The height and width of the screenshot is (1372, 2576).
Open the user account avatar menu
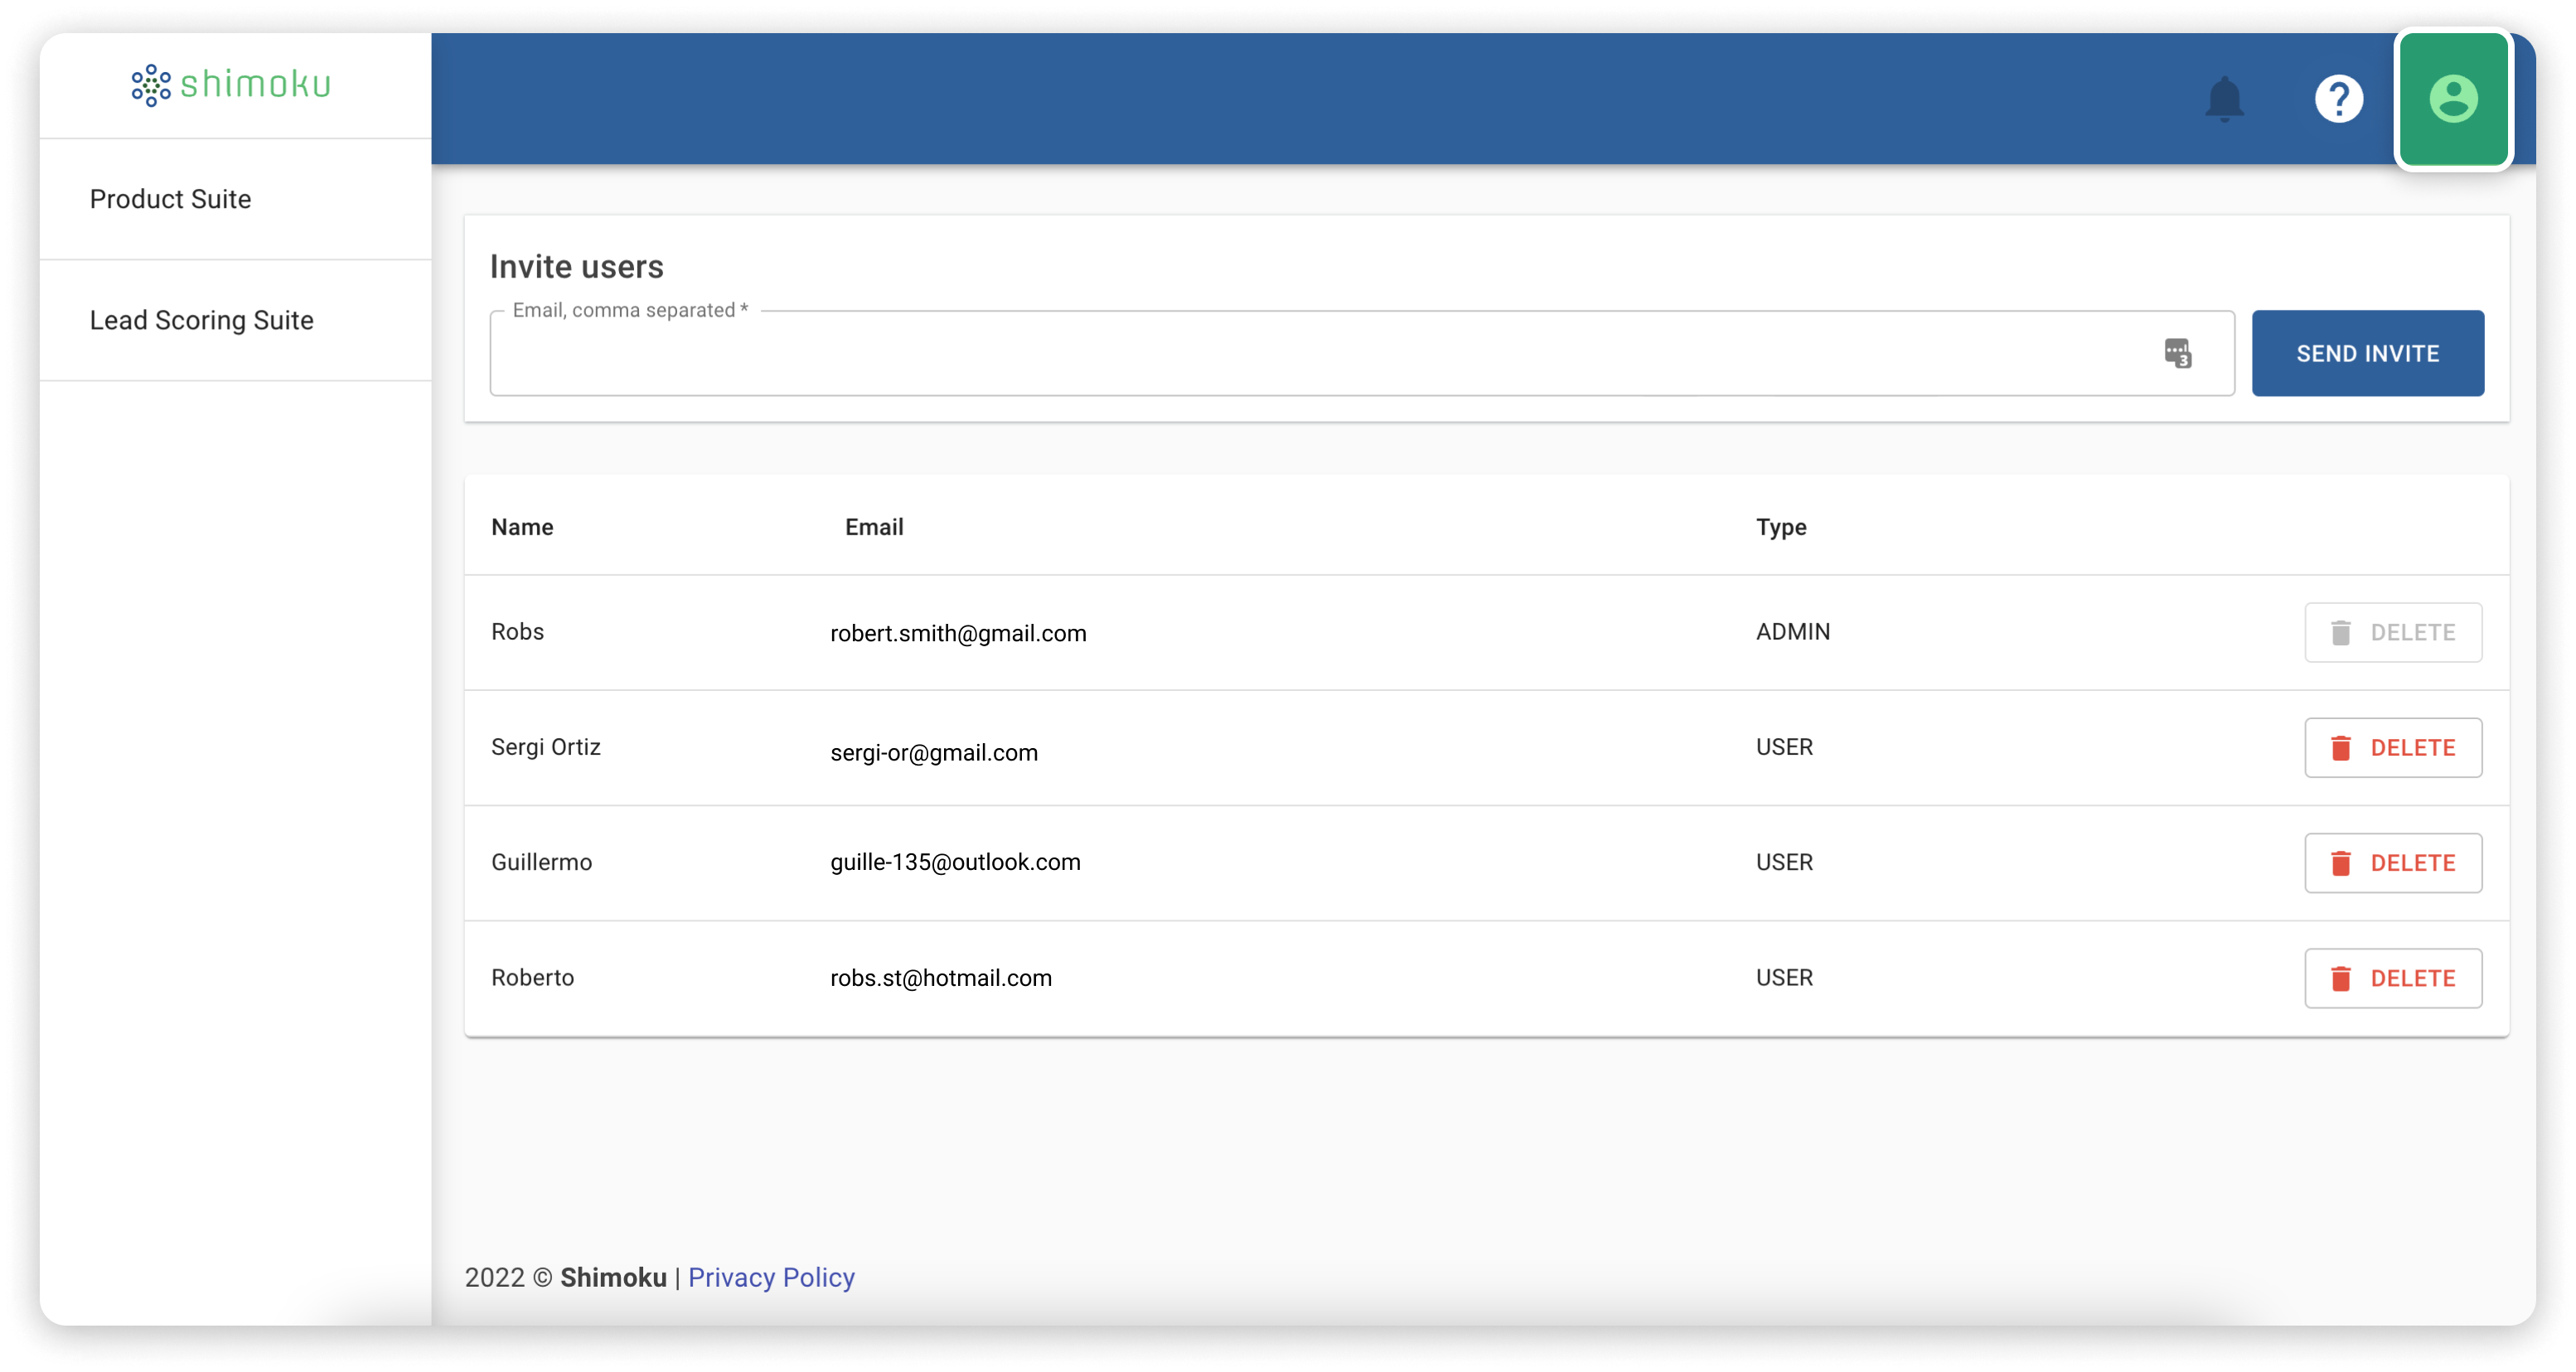pos(2453,99)
